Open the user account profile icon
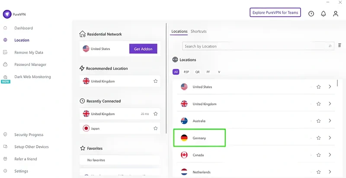The width and height of the screenshot is (346, 178). tap(336, 14)
